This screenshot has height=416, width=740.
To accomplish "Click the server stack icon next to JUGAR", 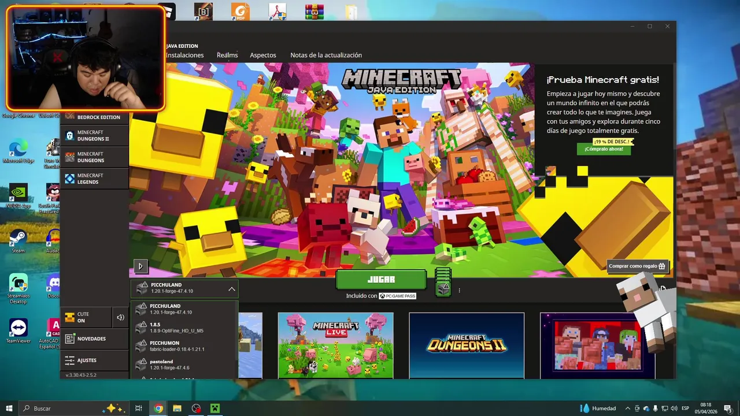I will 443,283.
